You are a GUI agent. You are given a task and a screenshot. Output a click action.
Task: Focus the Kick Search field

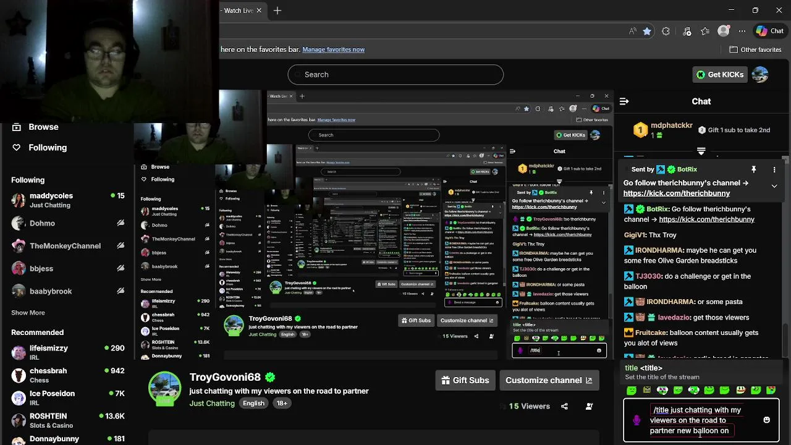[395, 74]
